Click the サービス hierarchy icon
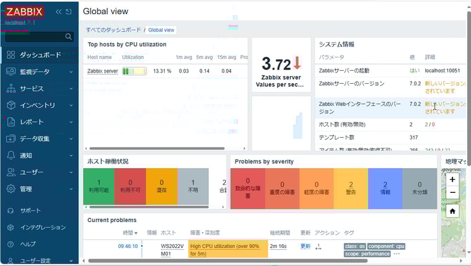The height and width of the screenshot is (266, 471). 11,89
